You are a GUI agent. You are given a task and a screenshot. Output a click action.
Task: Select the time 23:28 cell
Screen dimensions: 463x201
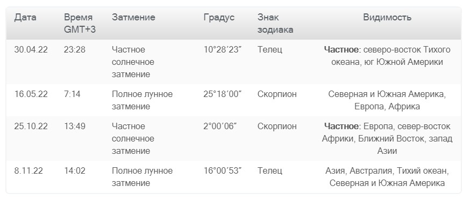75,49
